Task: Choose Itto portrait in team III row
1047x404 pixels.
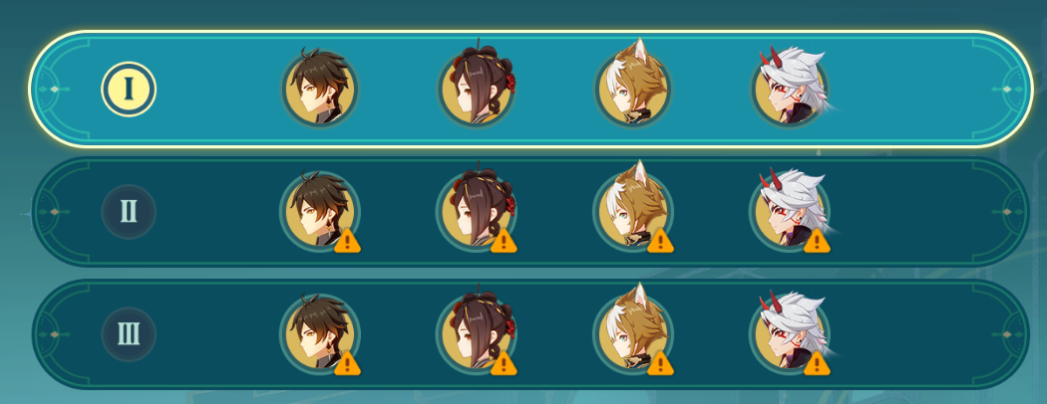Action: point(790,334)
